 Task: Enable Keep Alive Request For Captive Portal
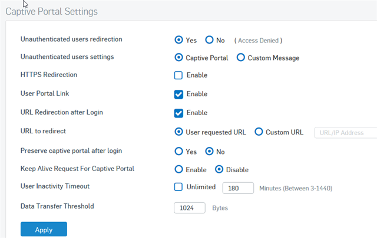[x=179, y=169]
